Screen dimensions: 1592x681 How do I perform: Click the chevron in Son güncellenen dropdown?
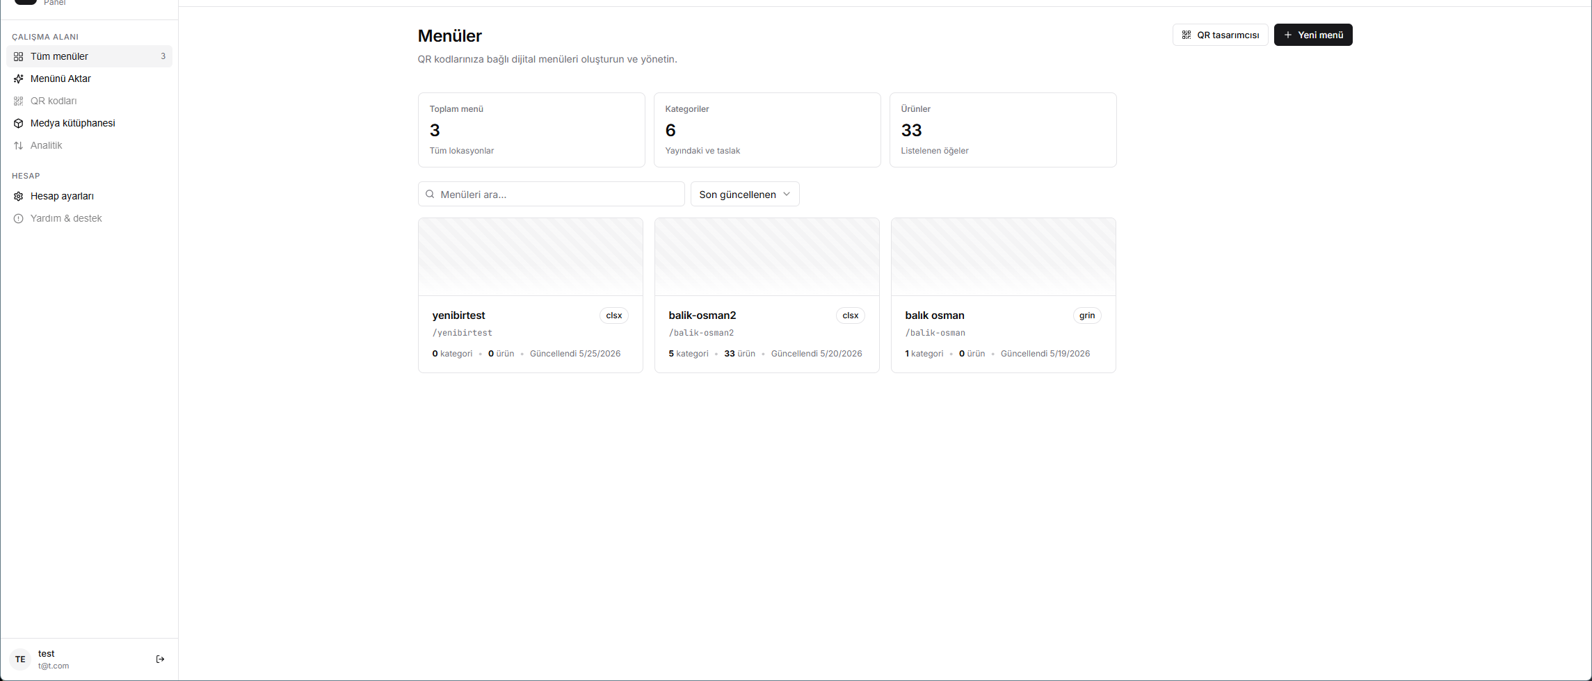787,194
